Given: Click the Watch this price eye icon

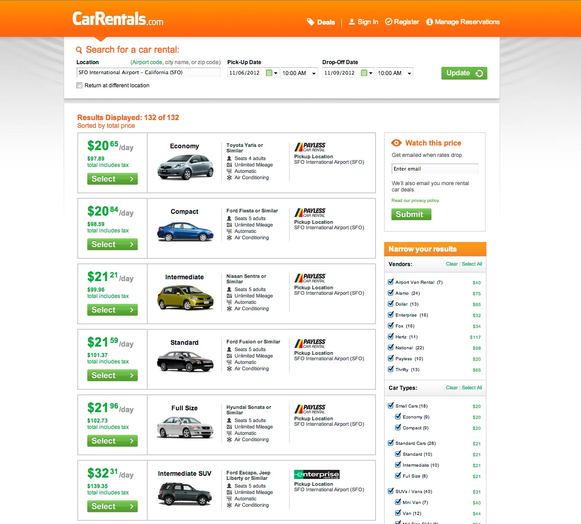Looking at the screenshot, I should [x=396, y=143].
